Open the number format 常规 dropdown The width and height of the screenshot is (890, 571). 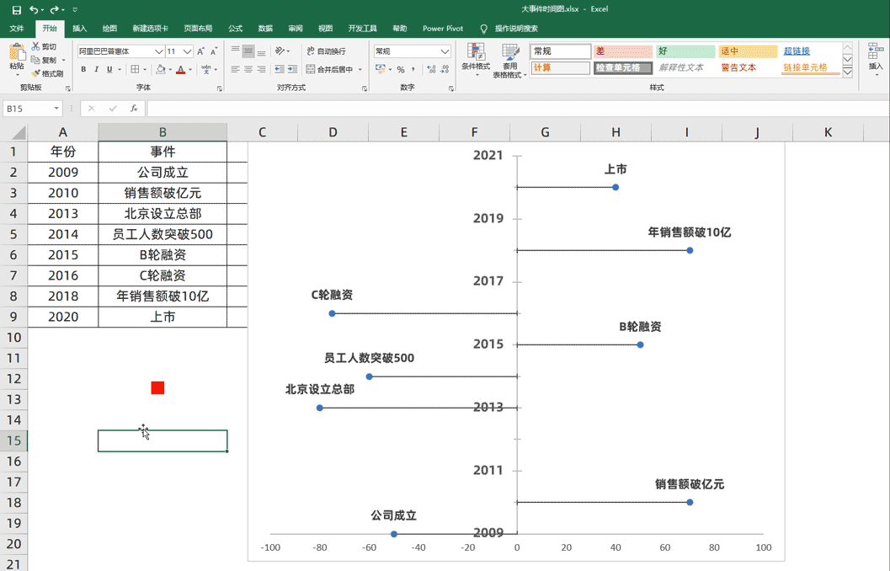tap(445, 51)
